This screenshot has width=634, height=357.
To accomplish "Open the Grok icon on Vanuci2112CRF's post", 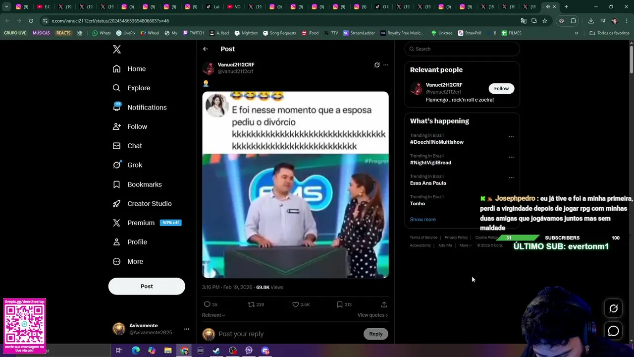I will (x=377, y=65).
